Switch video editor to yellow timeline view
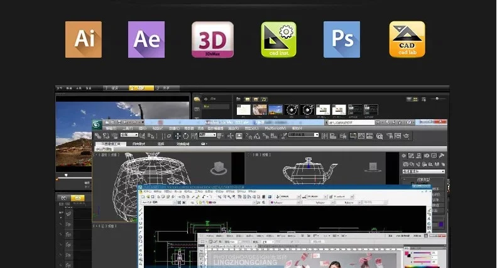 [78, 198]
